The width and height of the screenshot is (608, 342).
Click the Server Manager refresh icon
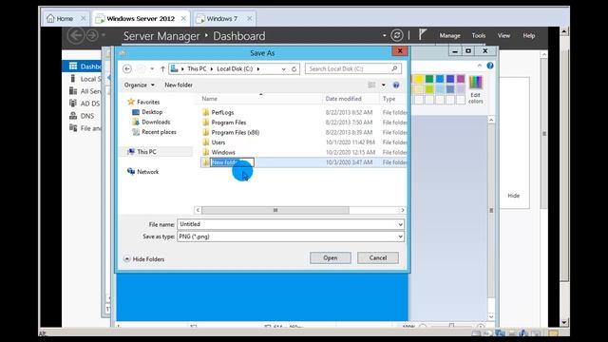click(397, 36)
